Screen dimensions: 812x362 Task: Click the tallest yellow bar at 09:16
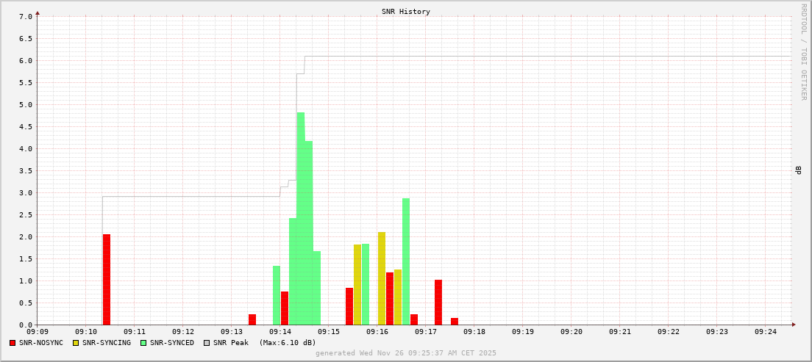[x=382, y=279]
